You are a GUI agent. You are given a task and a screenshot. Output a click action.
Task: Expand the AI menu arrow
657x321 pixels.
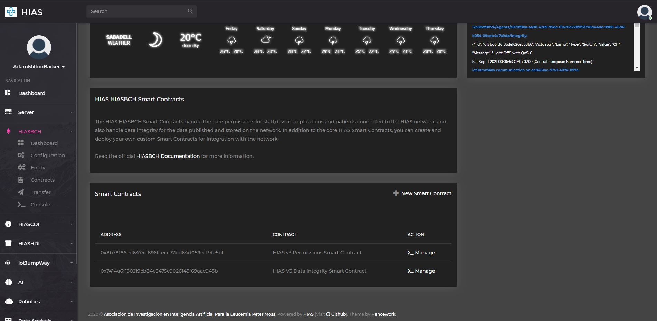click(x=72, y=282)
